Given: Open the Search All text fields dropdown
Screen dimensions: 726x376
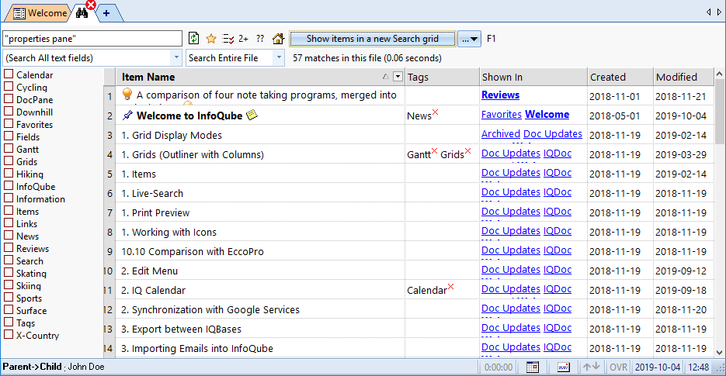Looking at the screenshot, I should coord(176,58).
